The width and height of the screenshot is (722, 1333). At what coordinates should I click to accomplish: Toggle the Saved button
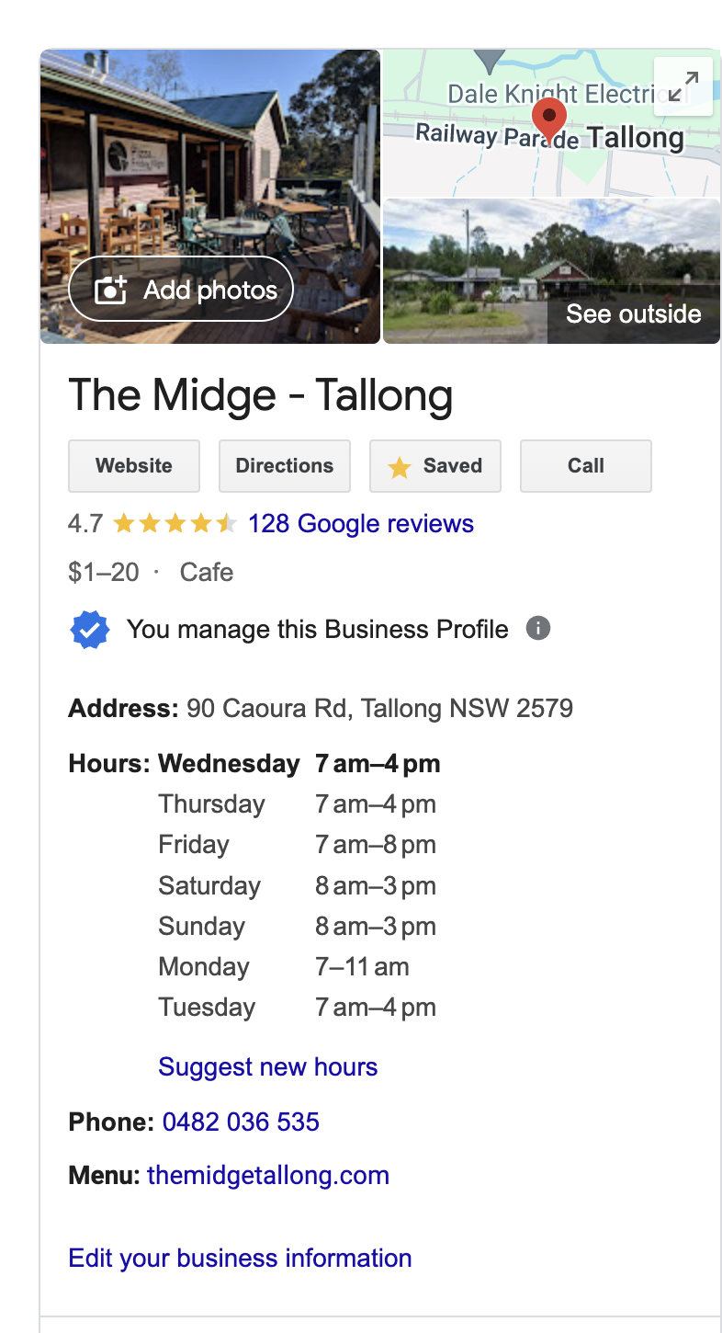pyautogui.click(x=435, y=466)
